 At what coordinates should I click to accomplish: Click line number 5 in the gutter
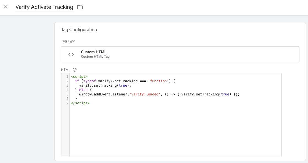67,94
